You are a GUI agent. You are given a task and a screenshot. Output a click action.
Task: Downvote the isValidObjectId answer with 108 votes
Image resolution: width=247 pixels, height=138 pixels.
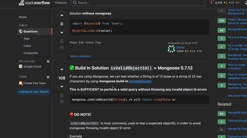click(62, 87)
